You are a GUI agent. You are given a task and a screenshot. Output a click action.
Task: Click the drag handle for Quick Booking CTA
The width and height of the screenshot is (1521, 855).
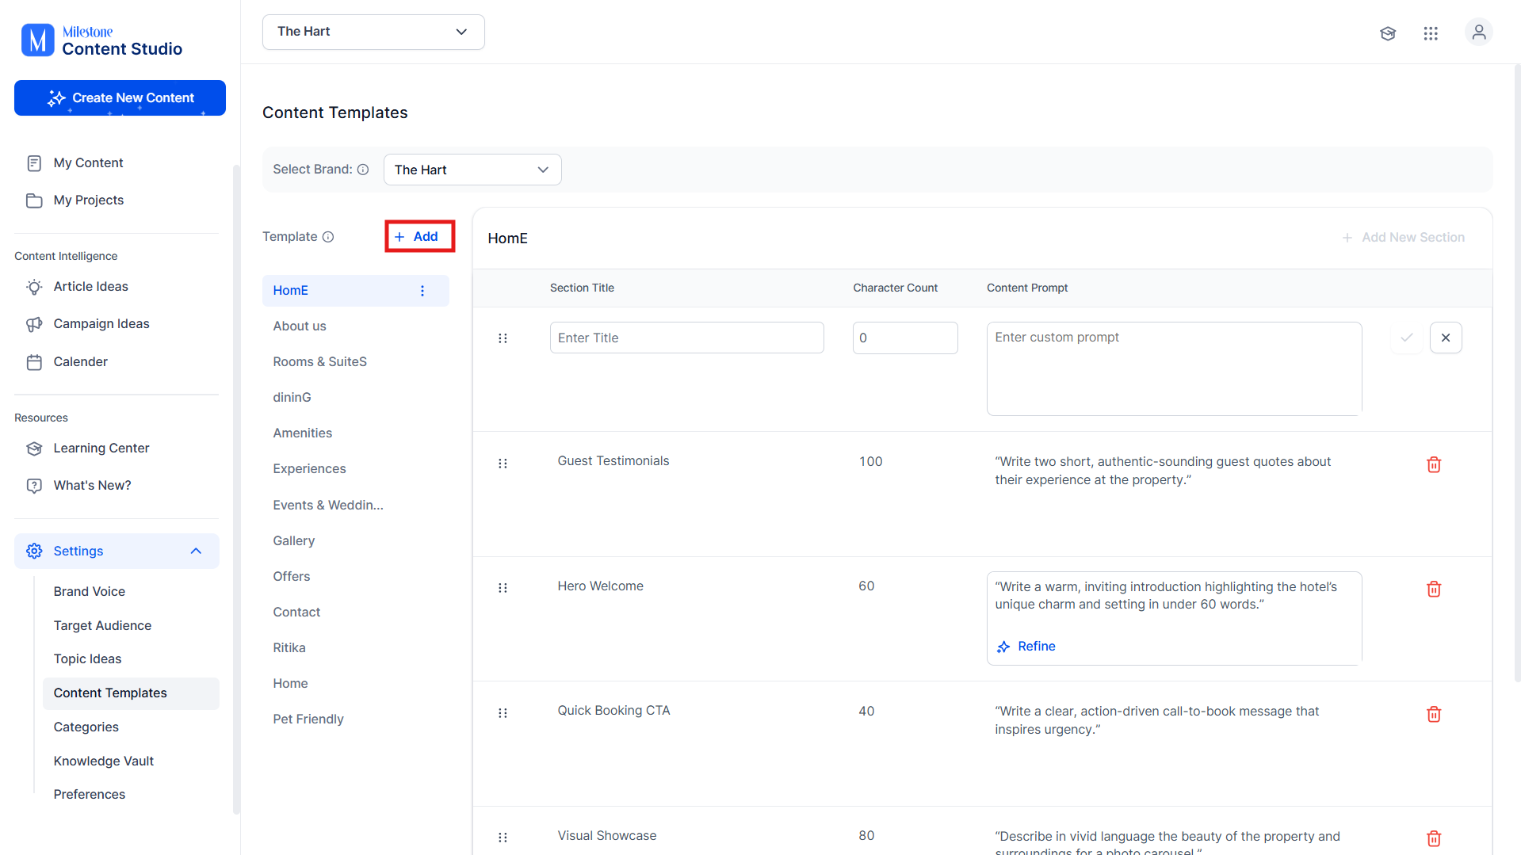click(x=503, y=713)
